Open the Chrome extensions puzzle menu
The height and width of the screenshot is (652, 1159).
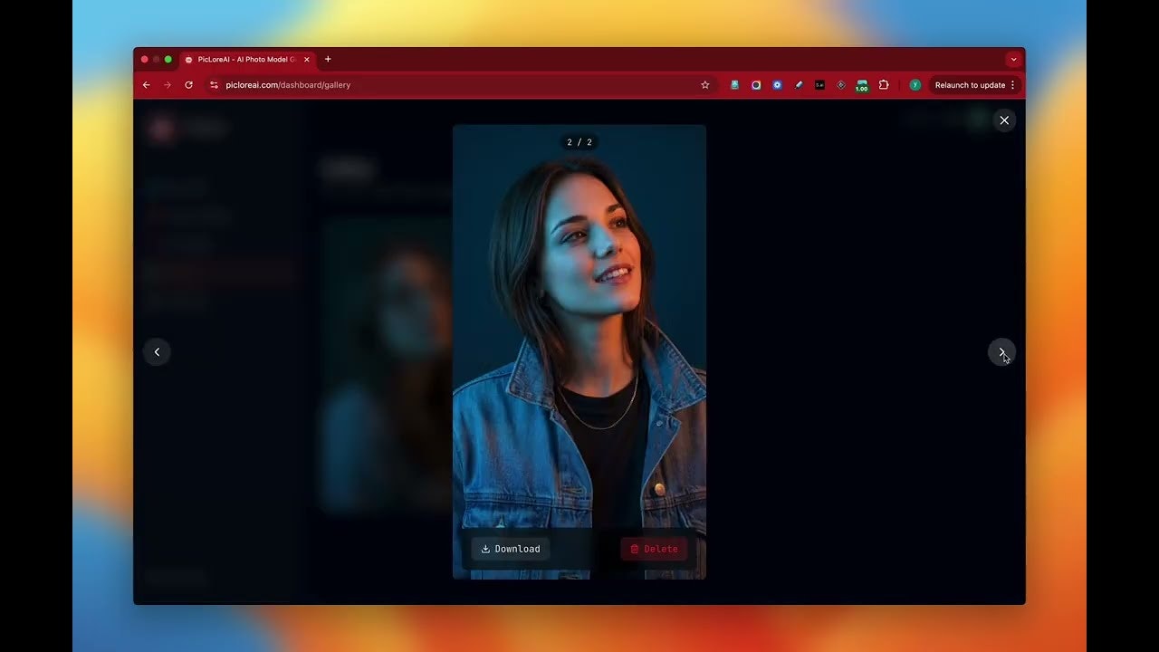(884, 85)
